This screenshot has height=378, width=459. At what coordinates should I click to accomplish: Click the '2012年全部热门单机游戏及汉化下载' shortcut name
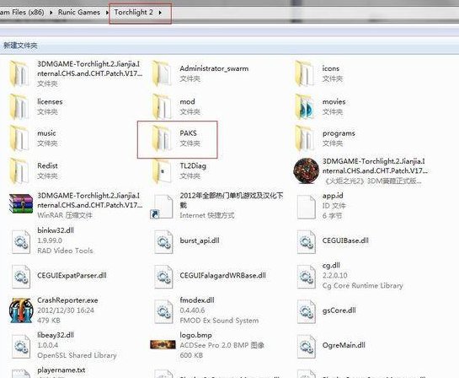click(x=232, y=200)
